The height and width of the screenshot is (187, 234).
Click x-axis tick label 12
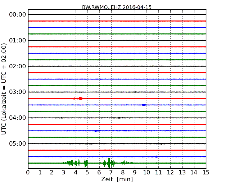tap(170, 172)
